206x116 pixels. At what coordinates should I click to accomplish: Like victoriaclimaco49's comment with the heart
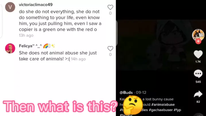(110, 7)
